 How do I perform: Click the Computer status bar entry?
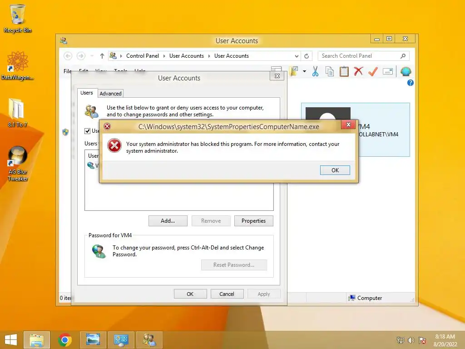(x=366, y=298)
